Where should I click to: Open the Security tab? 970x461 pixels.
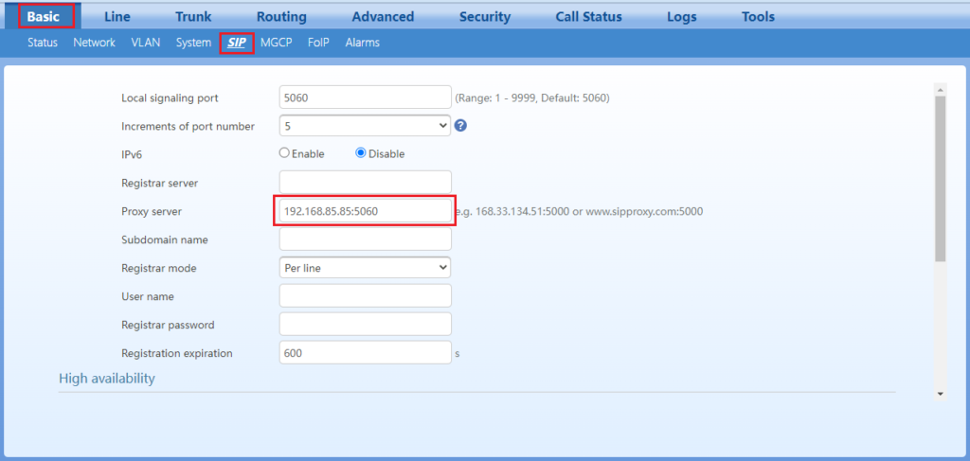pos(484,16)
